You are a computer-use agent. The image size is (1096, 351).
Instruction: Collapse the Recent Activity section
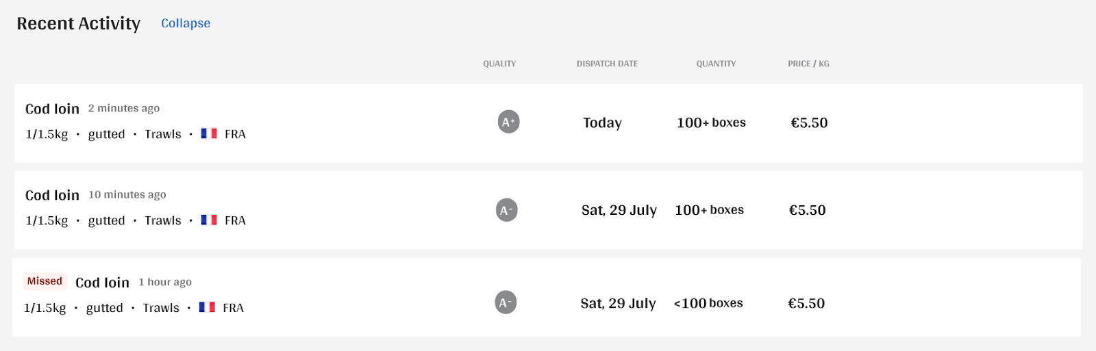(186, 23)
